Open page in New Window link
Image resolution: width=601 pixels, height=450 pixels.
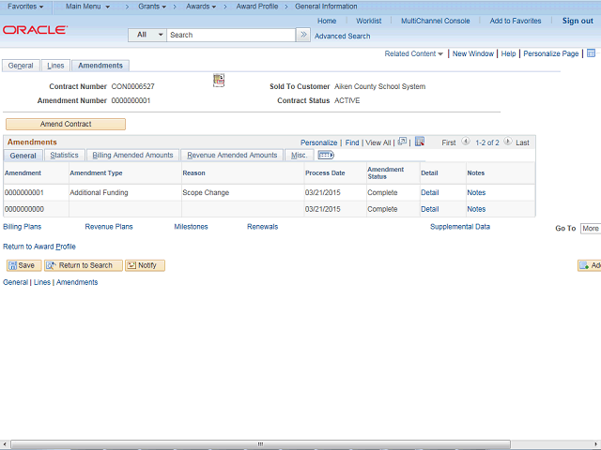coord(473,53)
